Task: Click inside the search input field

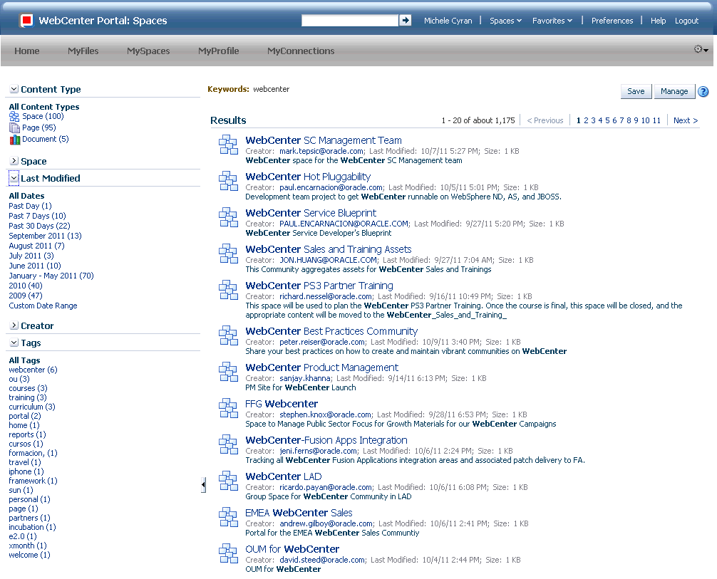Action: (x=349, y=21)
